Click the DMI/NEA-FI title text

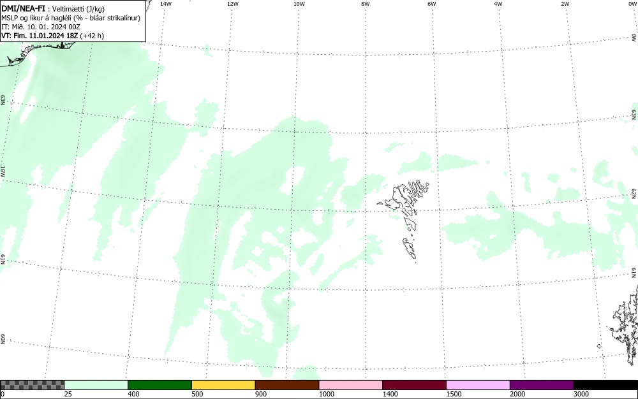pos(23,8)
